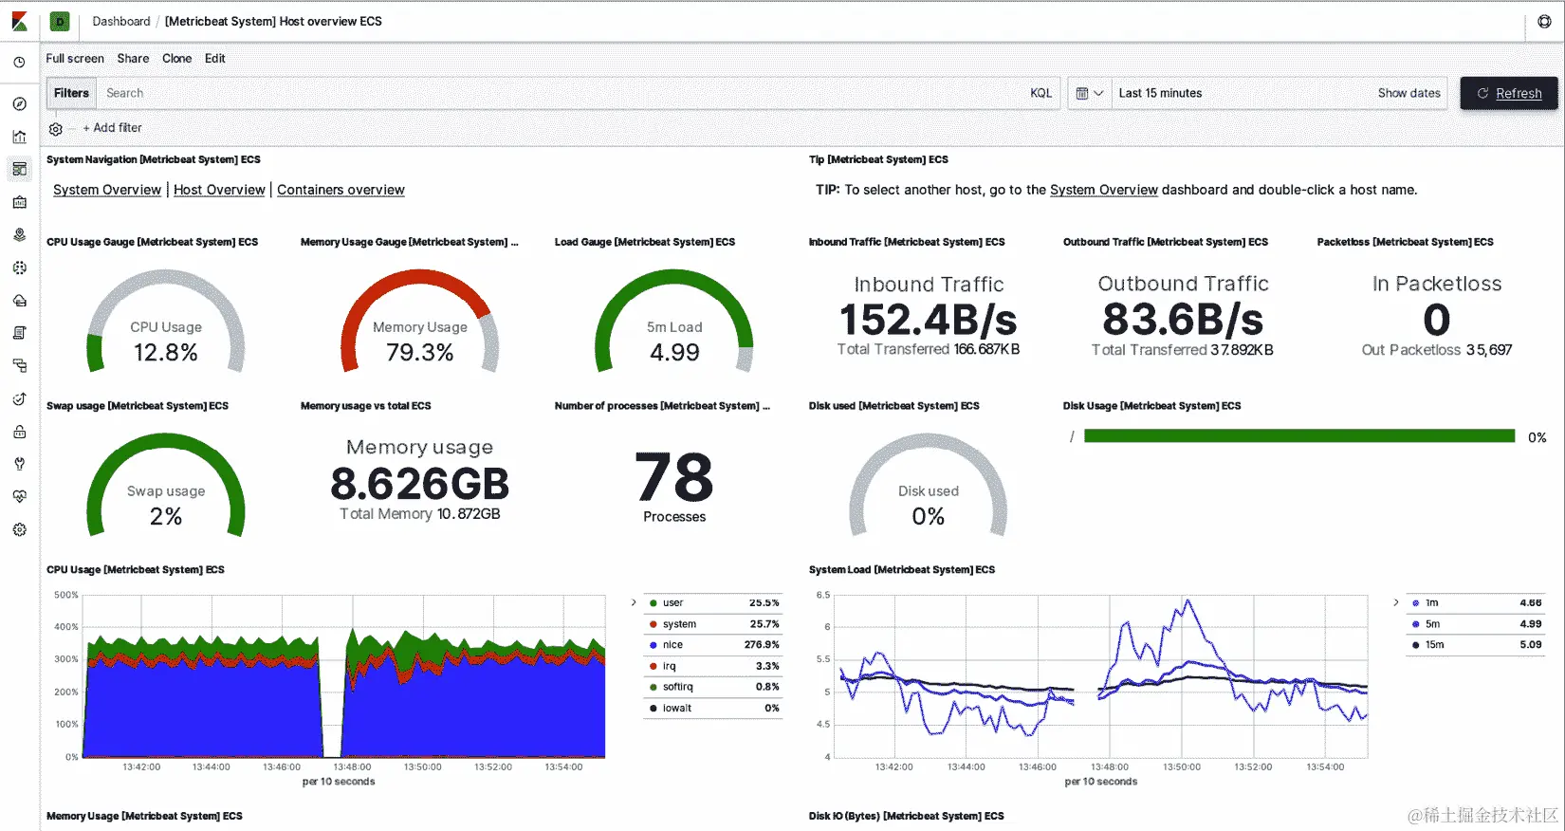Open filter options gear icon
Viewport: 1565px width, 831px height.
click(x=56, y=129)
